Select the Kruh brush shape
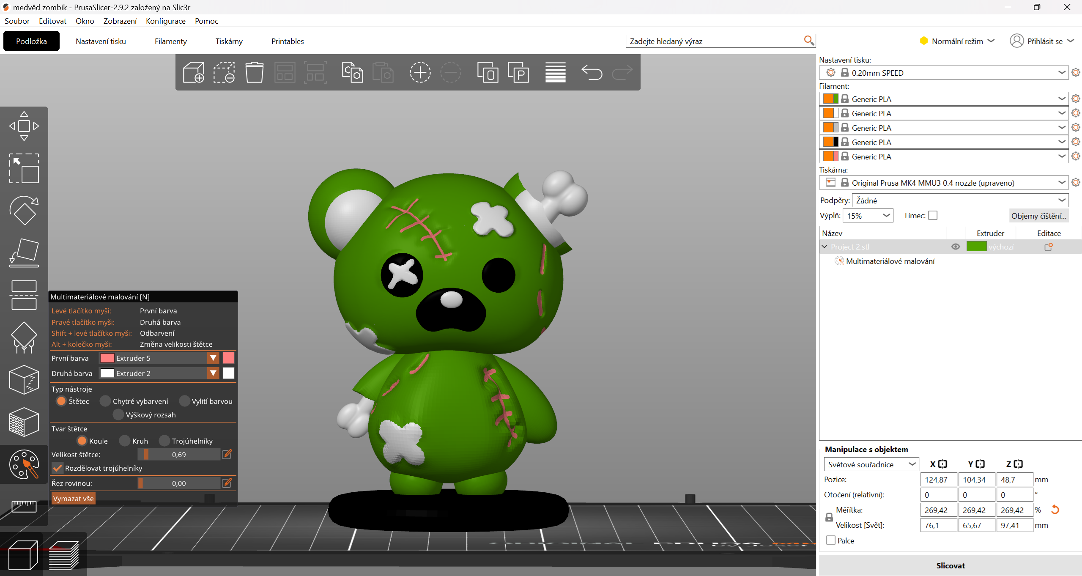The width and height of the screenshot is (1082, 576). 125,441
